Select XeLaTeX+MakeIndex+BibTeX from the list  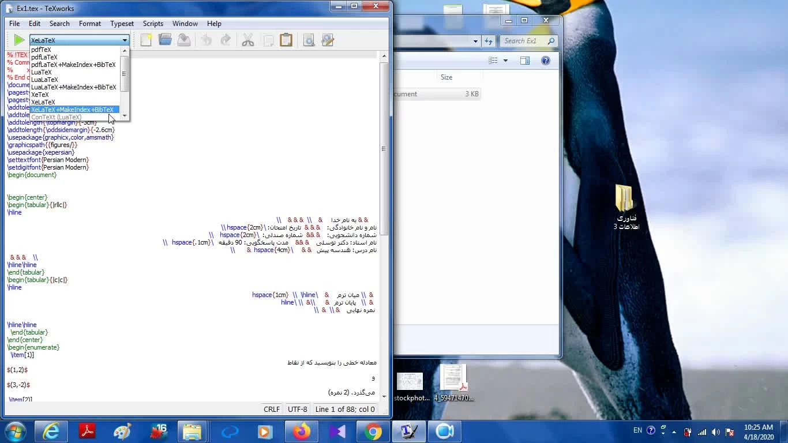pyautogui.click(x=73, y=110)
